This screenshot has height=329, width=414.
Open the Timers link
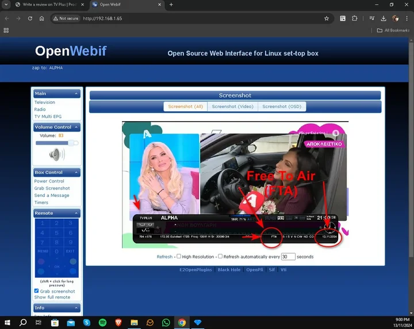41,203
